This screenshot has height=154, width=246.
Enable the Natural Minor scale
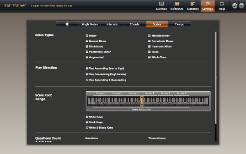pyautogui.click(x=87, y=41)
